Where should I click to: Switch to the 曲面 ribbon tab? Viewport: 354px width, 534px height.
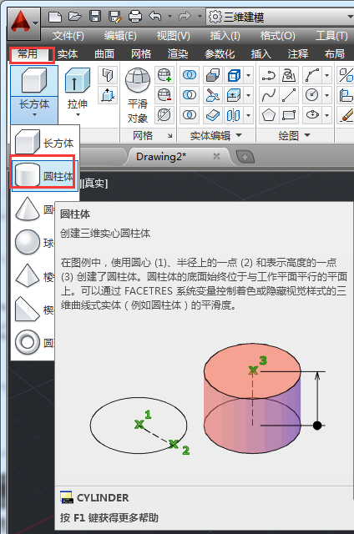coord(104,53)
